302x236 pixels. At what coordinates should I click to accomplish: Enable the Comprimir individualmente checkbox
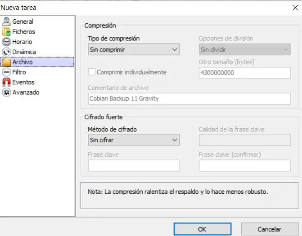pyautogui.click(x=92, y=72)
